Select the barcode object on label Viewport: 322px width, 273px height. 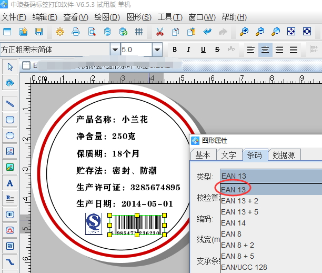pos(137,225)
